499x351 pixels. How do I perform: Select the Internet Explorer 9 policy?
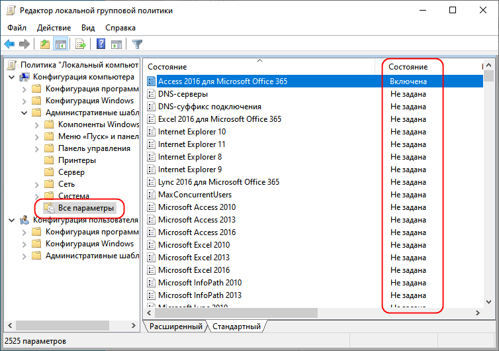coord(190,170)
